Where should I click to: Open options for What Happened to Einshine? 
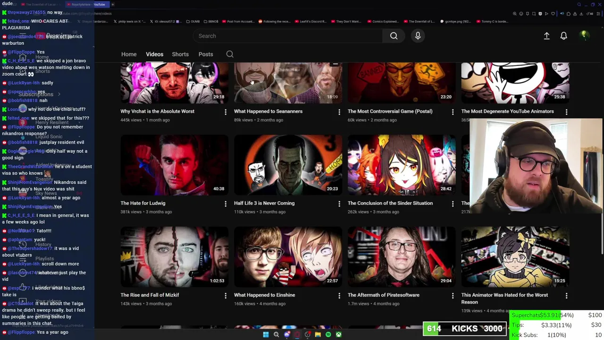click(339, 296)
